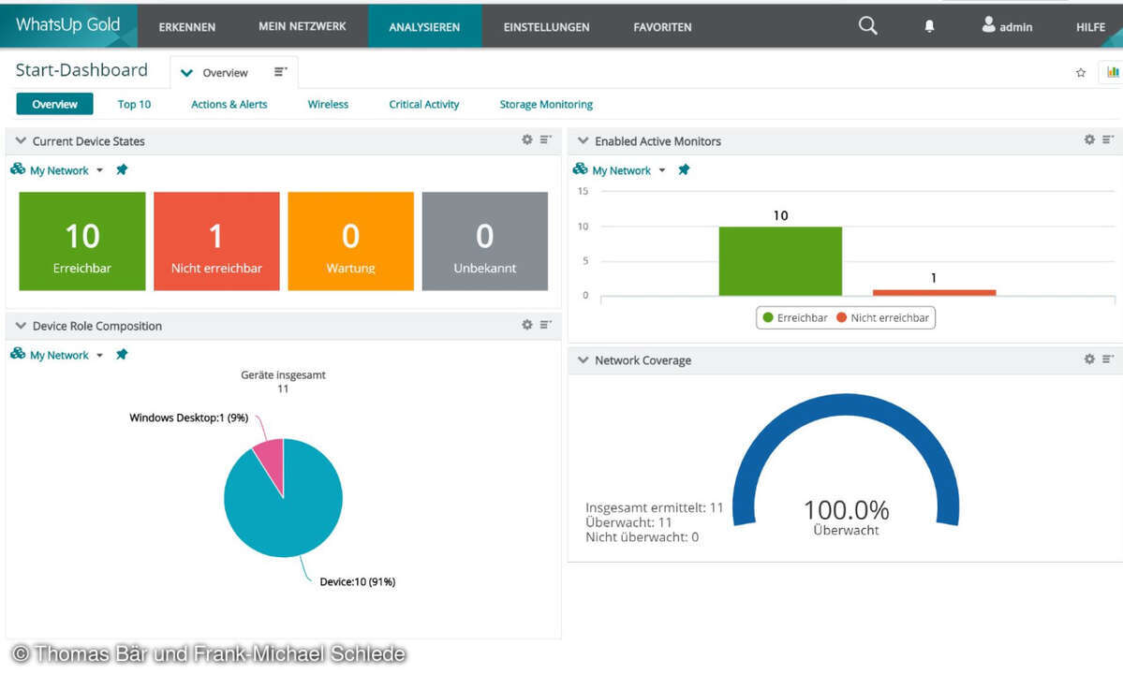Open the EINSTELLUNGEN menu
This screenshot has height=674, width=1123.
point(546,27)
